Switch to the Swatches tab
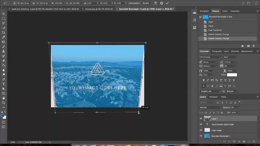The image size is (260, 146). [235, 11]
